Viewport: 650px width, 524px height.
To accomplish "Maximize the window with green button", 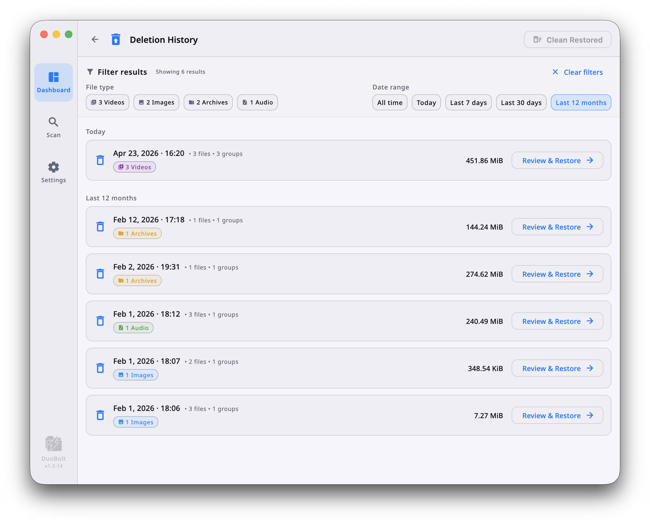I will 69,34.
